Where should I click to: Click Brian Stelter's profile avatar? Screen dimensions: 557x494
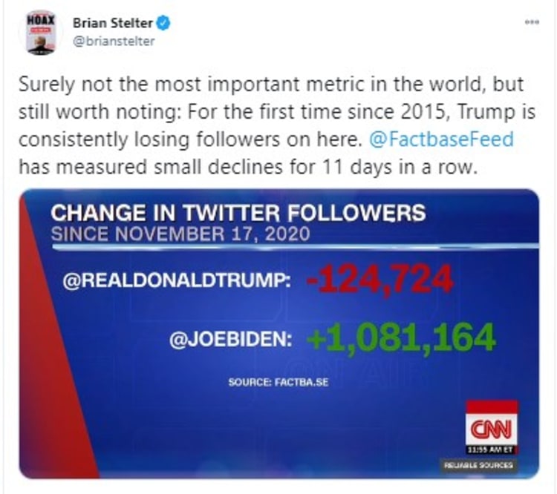click(41, 33)
